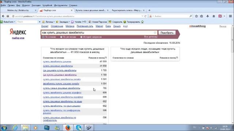Open a new tab with the plus button
The width and height of the screenshot is (234, 131).
(150, 11)
